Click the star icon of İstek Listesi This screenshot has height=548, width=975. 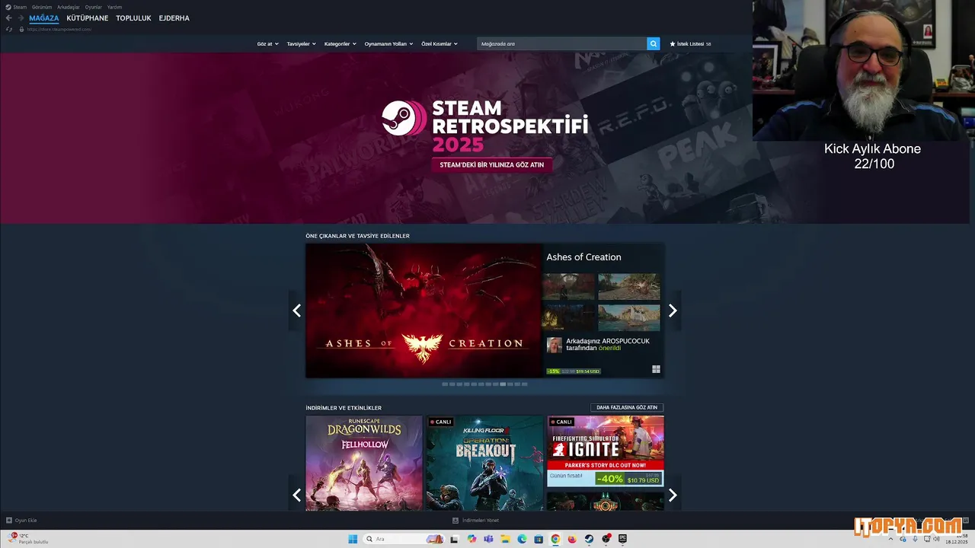click(673, 43)
